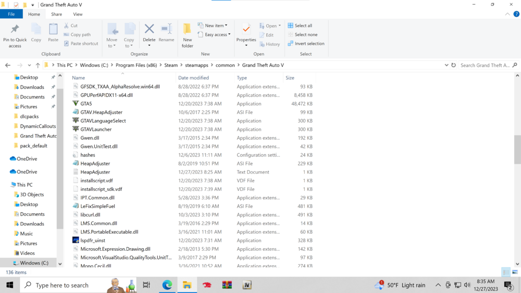Switch to Large icons view in status bar
Image resolution: width=521 pixels, height=293 pixels.
515,272
